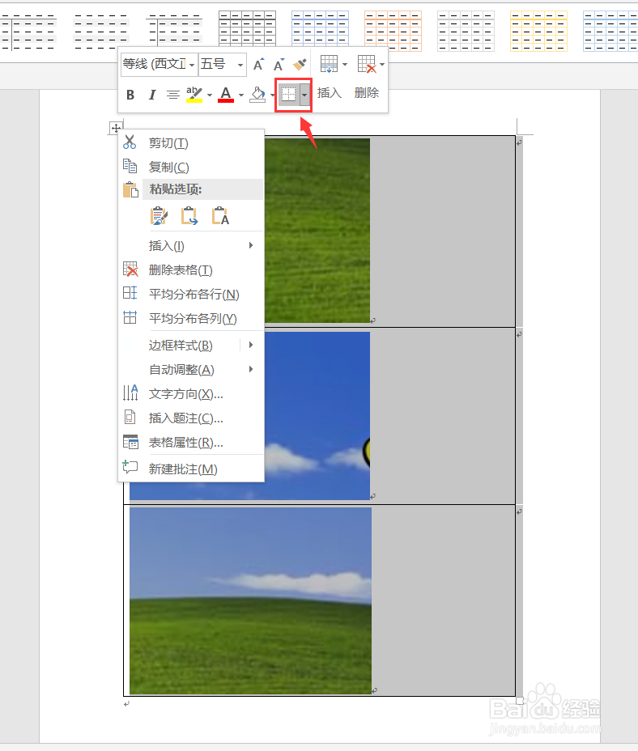
Task: Click the 删除表格 grid-with-X icon
Action: pos(130,269)
